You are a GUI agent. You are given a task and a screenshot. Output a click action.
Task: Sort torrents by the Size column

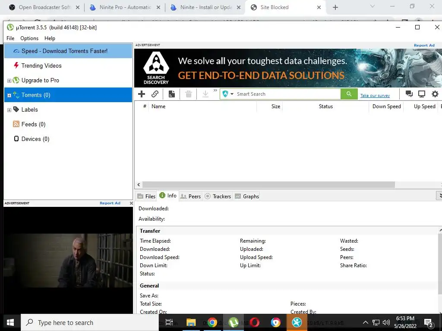[269, 106]
